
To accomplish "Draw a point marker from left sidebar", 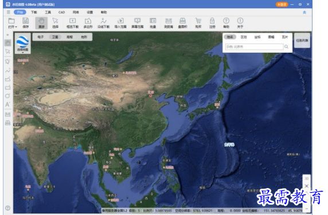I will coord(7,61).
